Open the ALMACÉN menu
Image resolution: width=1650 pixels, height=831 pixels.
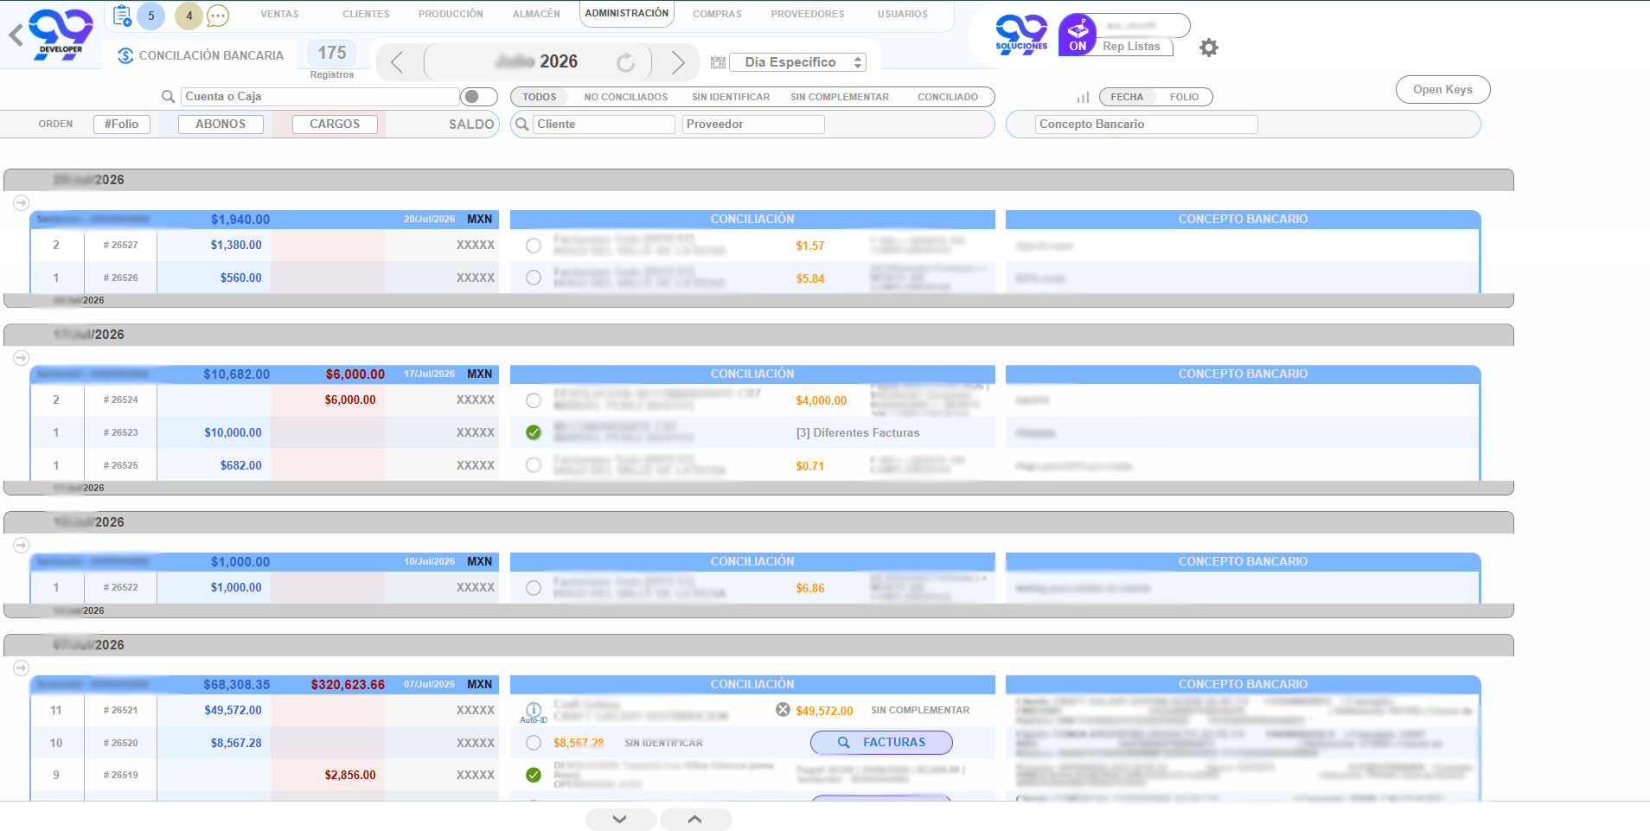[536, 14]
